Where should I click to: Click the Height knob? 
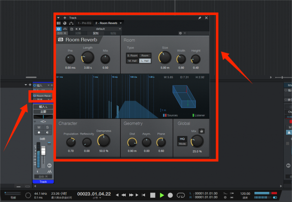tap(196, 59)
